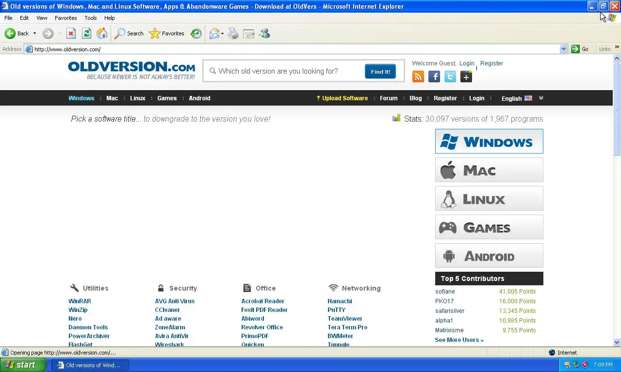Click the Go button next to address bar

[580, 49]
